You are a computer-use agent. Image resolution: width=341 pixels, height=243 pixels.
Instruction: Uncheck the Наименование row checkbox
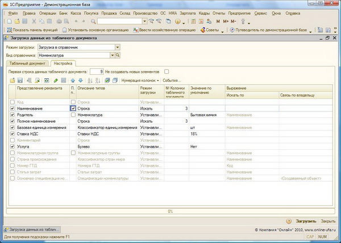tap(13, 108)
